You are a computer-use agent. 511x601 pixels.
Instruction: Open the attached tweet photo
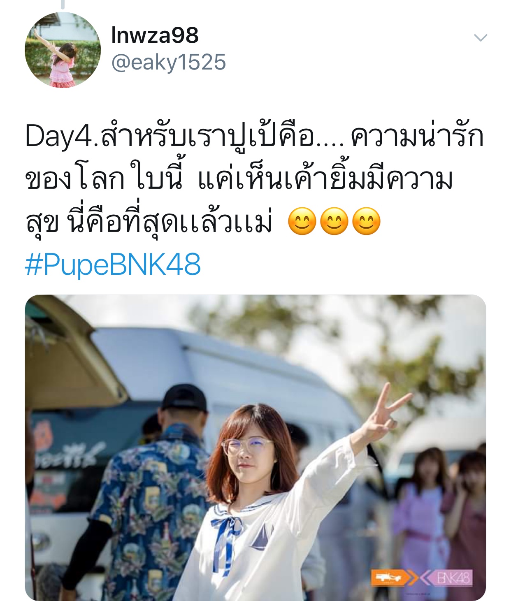[x=255, y=448]
